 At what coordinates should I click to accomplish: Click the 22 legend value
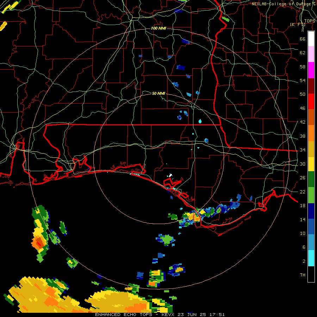303,192
